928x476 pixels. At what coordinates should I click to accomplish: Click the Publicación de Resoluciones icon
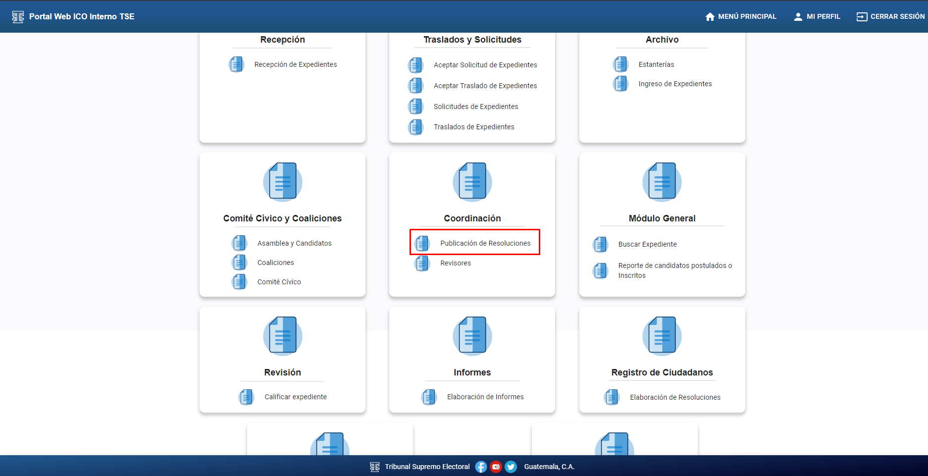422,243
